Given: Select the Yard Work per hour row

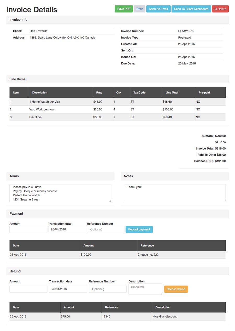Looking at the screenshot, I should pos(42,110).
